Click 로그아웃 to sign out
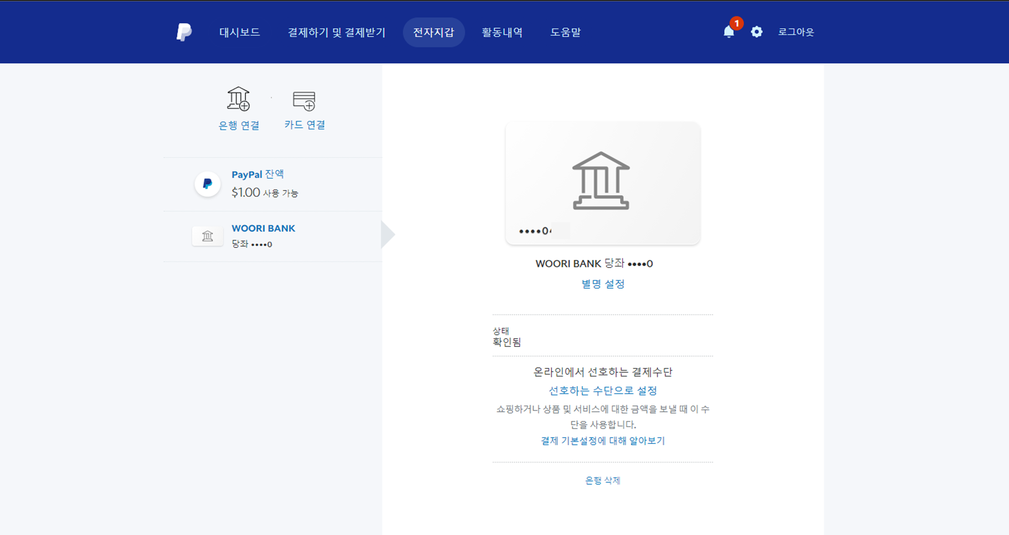1009x535 pixels. click(795, 32)
